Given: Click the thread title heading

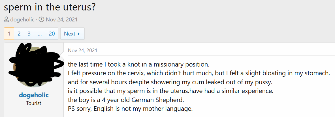Looking at the screenshot, I should [x=50, y=8].
